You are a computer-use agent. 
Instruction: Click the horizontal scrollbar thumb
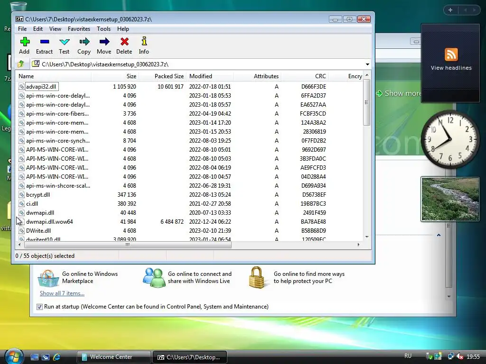(128, 245)
